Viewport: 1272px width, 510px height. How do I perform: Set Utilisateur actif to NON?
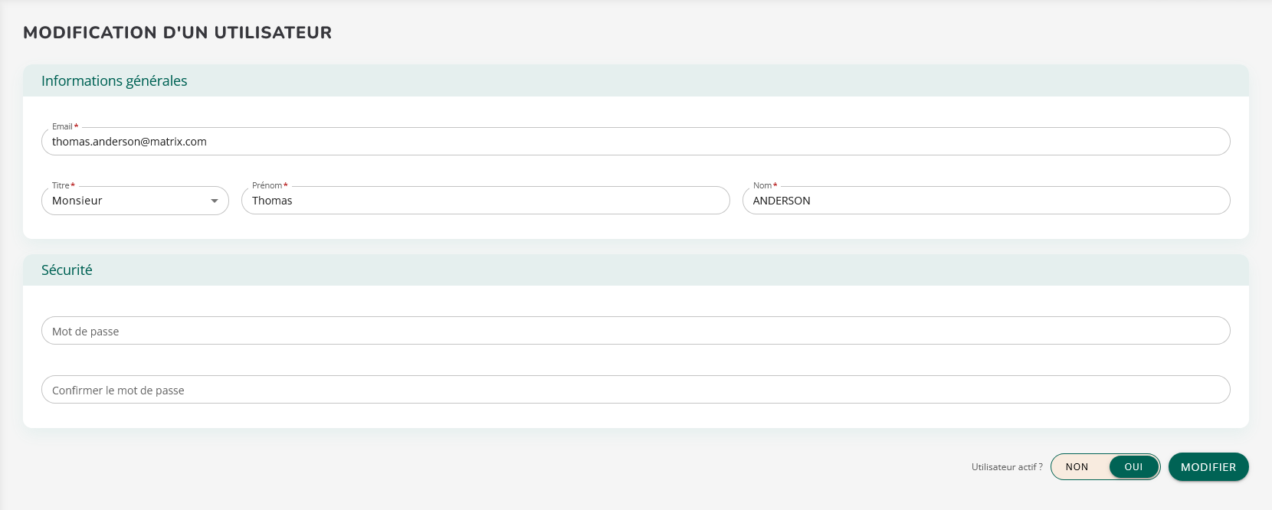coord(1077,467)
